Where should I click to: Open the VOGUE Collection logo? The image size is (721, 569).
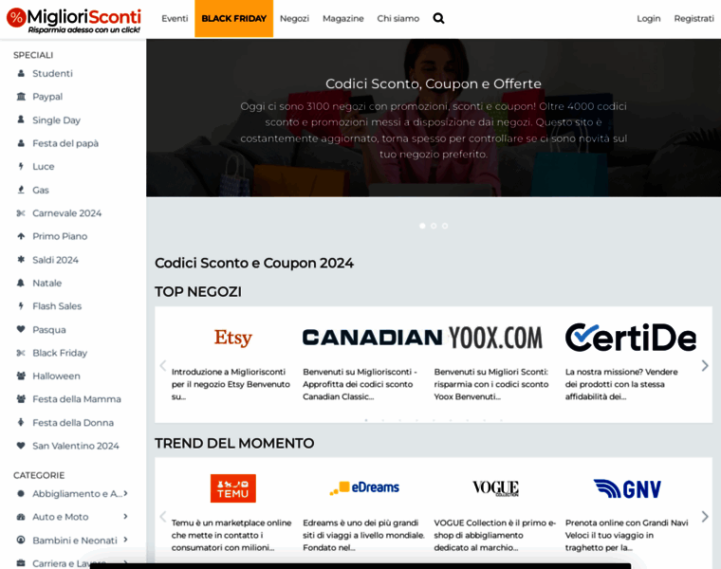coord(495,488)
